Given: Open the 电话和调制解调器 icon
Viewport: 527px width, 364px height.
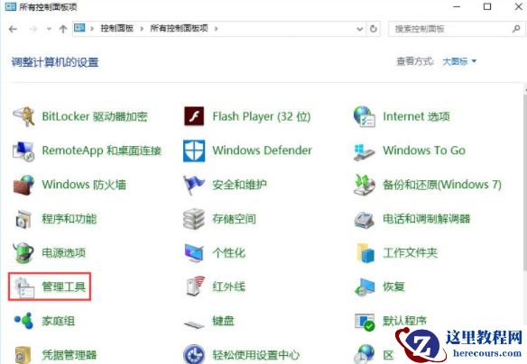Looking at the screenshot, I should (365, 220).
